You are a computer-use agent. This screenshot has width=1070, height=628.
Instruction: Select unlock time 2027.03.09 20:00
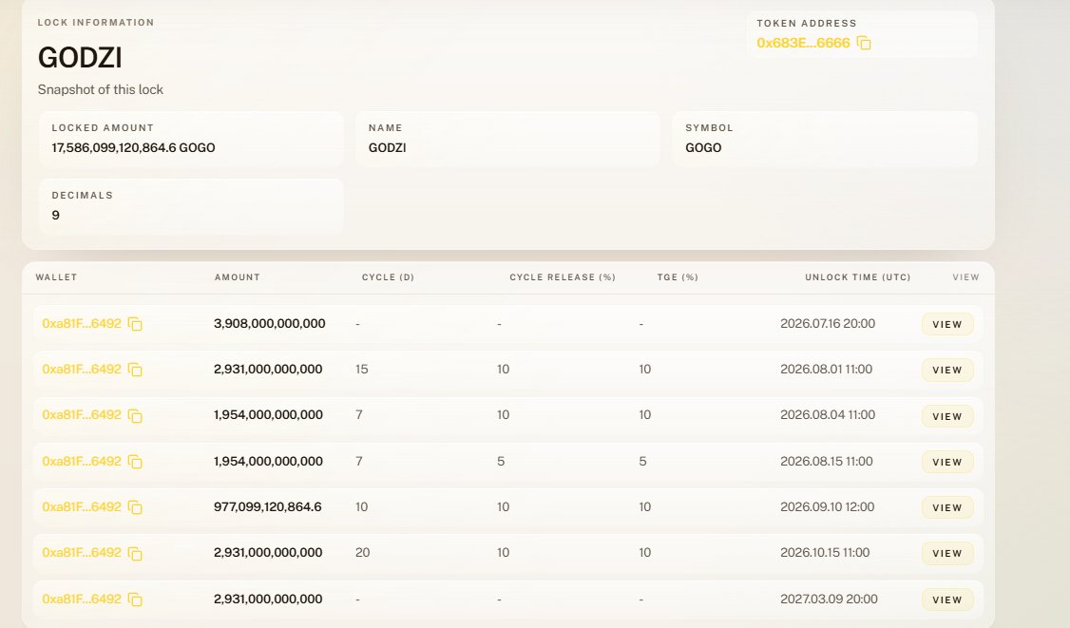[830, 599]
